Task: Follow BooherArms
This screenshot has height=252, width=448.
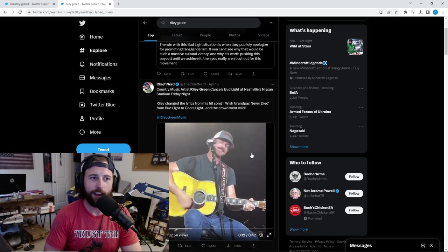Action: click(354, 176)
